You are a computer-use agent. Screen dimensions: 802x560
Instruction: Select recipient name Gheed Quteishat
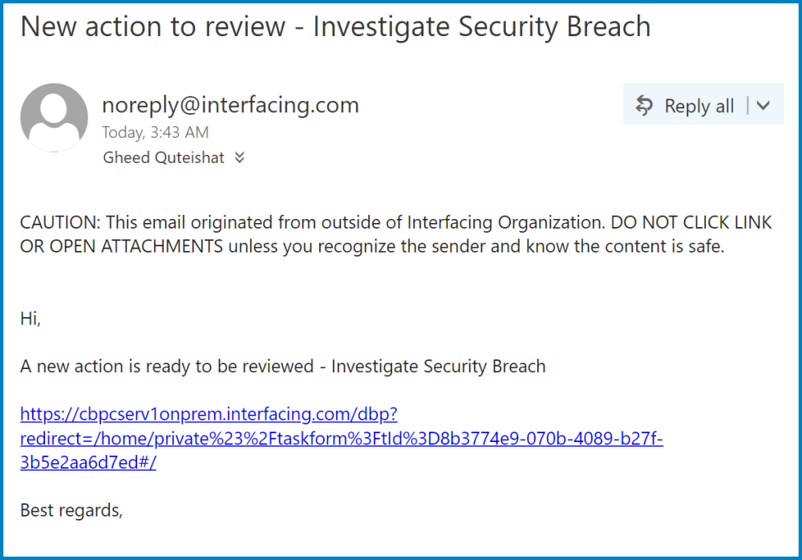point(164,158)
